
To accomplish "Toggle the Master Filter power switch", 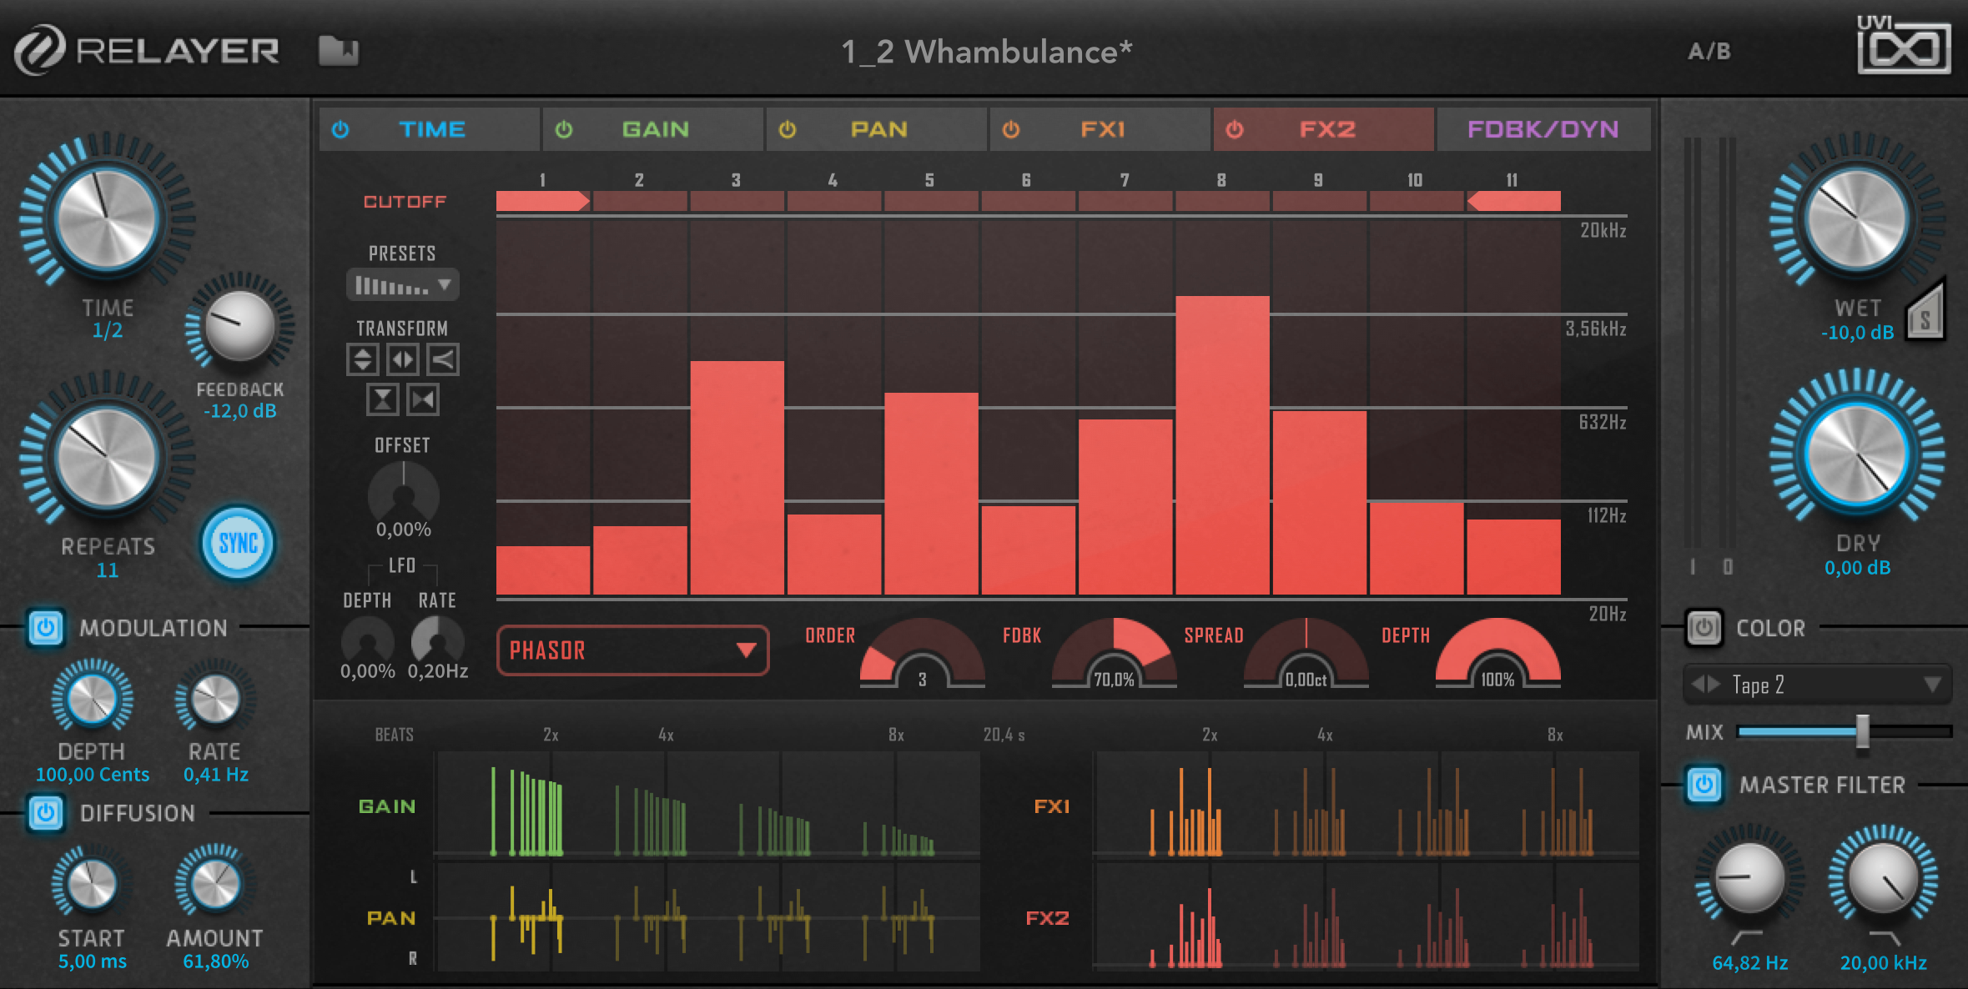I will (1704, 785).
